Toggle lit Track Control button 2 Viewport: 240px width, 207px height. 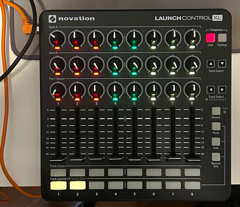(77, 185)
